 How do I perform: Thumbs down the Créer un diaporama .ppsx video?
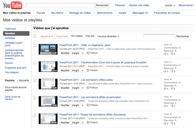pos(172,54)
